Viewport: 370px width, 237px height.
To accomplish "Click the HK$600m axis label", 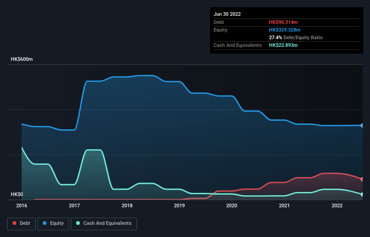I will tap(22, 59).
